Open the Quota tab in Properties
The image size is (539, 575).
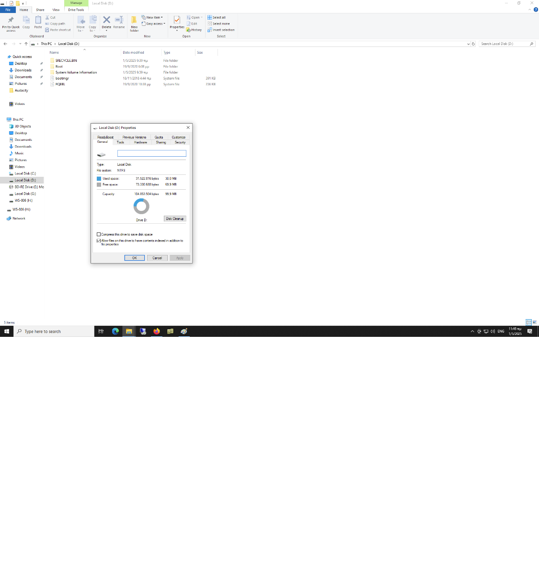pyautogui.click(x=159, y=137)
